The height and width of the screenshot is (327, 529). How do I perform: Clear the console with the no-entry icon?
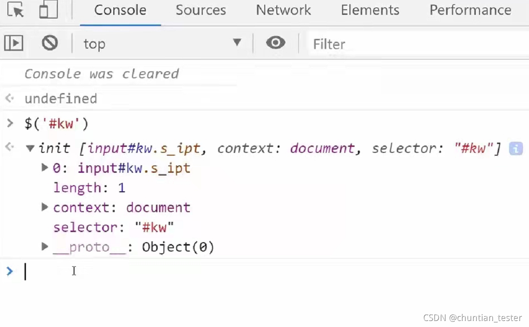click(x=50, y=42)
